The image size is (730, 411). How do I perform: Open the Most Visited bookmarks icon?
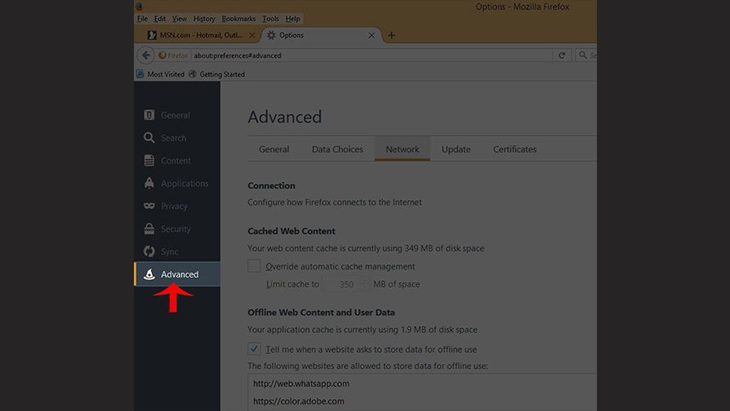[140, 74]
